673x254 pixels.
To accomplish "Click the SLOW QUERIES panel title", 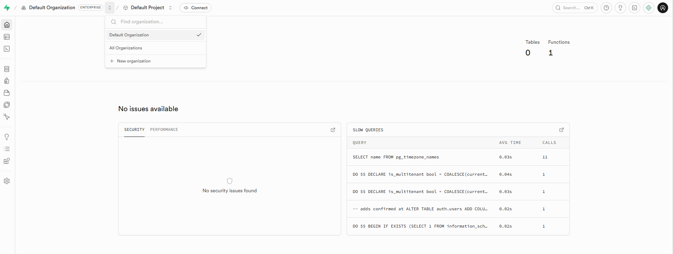I will 368,130.
